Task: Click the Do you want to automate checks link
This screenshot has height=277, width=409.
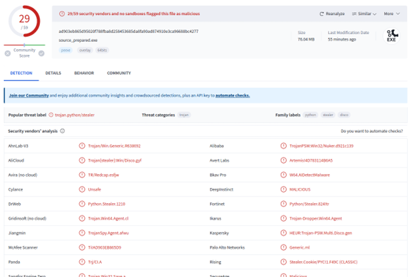Action: pos(372,131)
